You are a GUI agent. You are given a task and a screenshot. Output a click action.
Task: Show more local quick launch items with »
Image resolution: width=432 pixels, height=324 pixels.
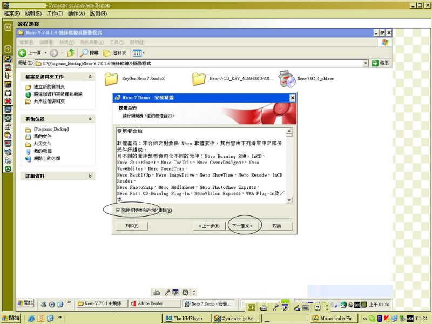[x=59, y=318]
